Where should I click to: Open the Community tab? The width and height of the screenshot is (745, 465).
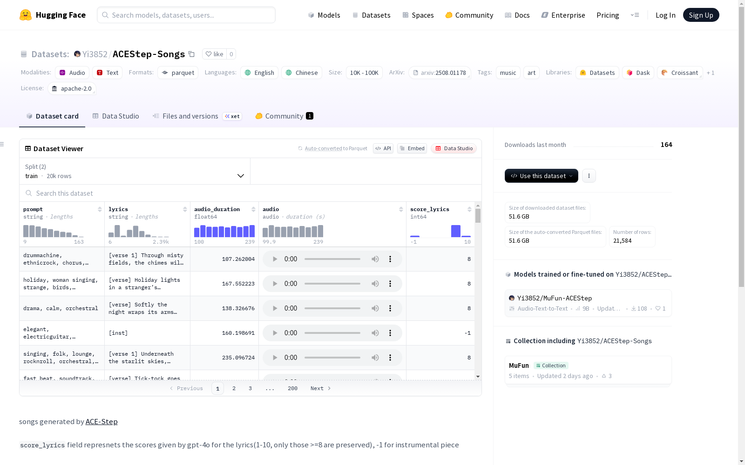284,116
